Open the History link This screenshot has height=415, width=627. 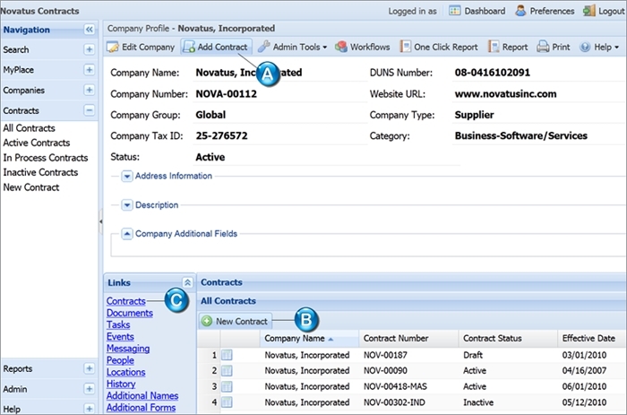(x=121, y=384)
